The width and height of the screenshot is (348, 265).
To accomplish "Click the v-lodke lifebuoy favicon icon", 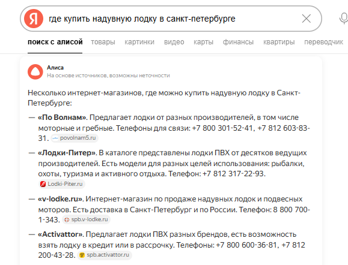I will [x=66, y=219].
